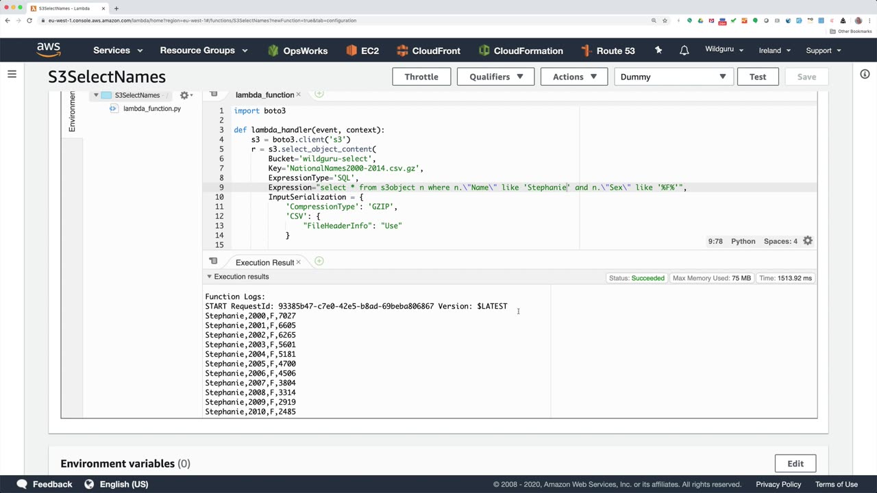Screen dimensions: 877x493
Task: Select lambda_function.py in file tree
Action: click(x=151, y=109)
